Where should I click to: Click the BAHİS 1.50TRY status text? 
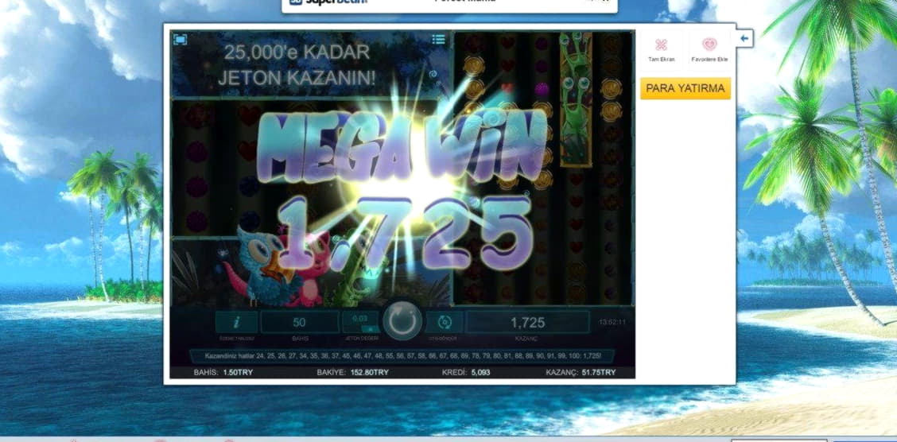(223, 372)
